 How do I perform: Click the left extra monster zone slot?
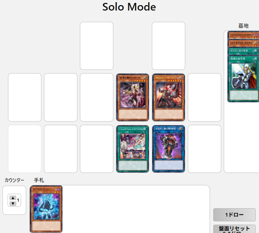click(x=97, y=46)
